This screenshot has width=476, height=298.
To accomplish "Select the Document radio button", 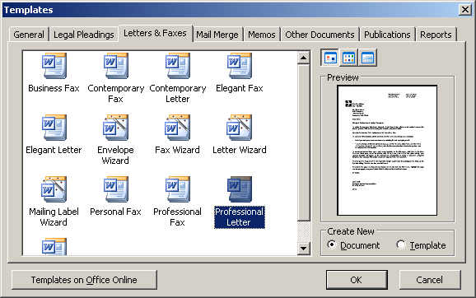I will coord(332,244).
